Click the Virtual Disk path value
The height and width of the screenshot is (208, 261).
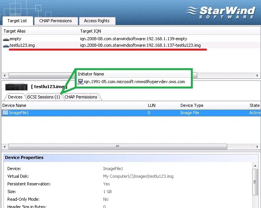pos(138,176)
